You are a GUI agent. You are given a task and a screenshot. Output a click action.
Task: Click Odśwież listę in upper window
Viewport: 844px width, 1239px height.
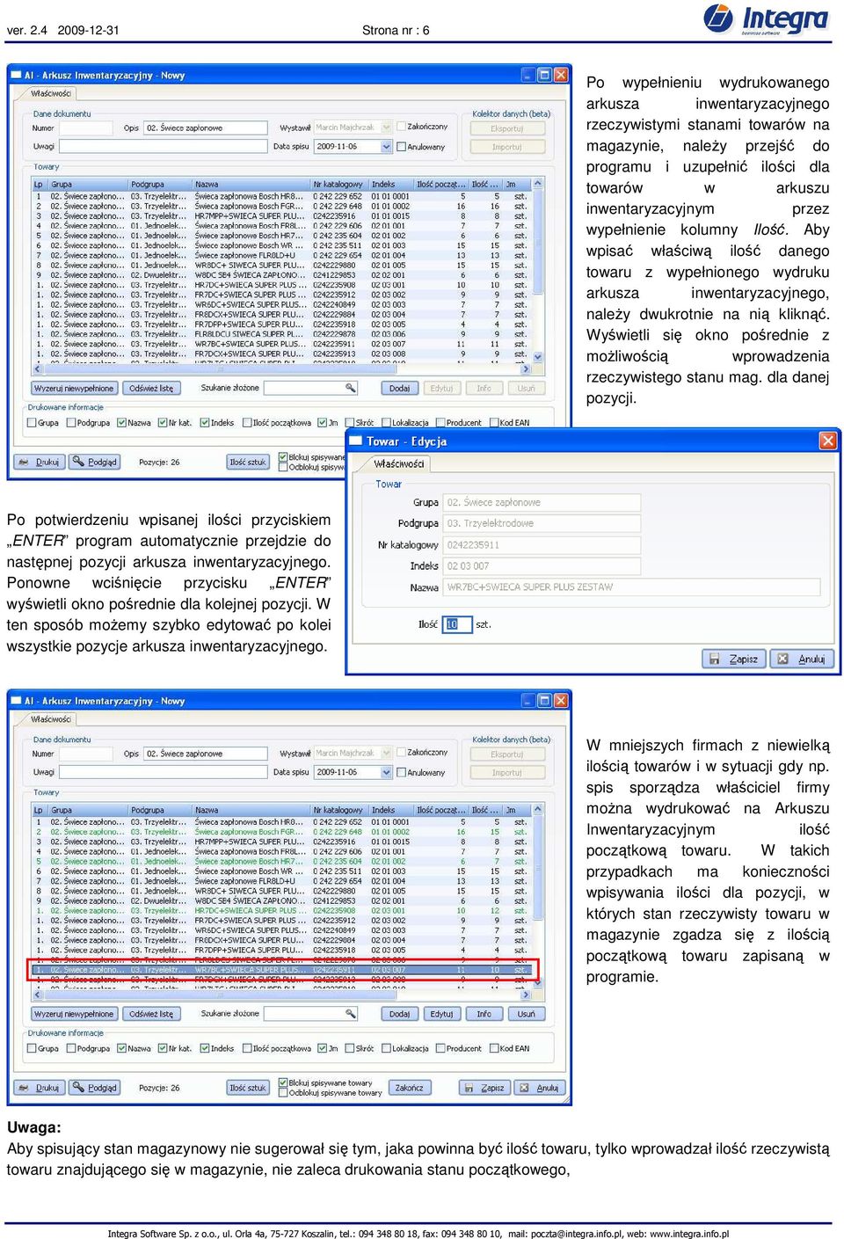(x=151, y=388)
